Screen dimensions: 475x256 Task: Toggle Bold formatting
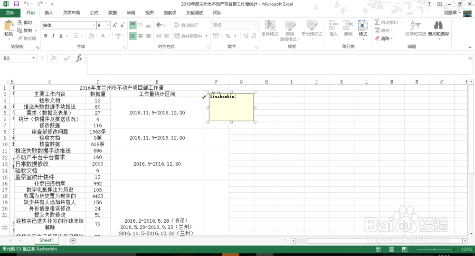click(46, 36)
